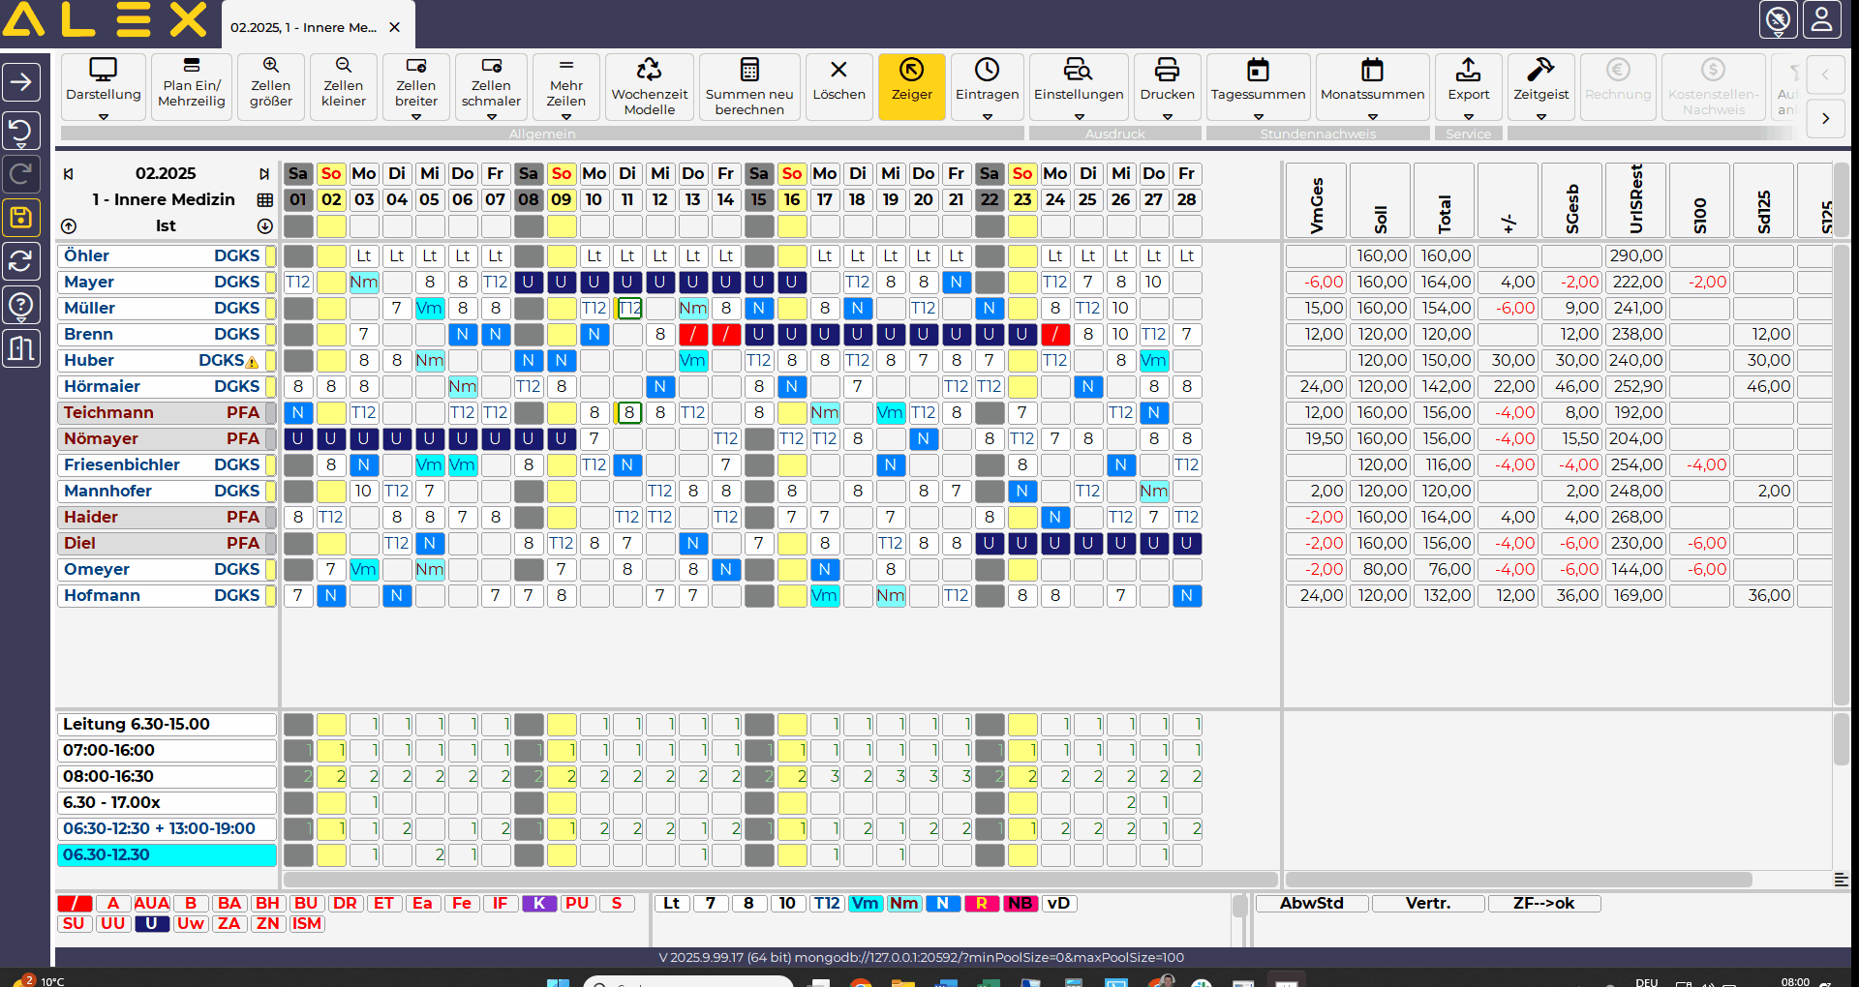Expand the Darstellung dropdown
The image size is (1859, 987).
[x=104, y=116]
